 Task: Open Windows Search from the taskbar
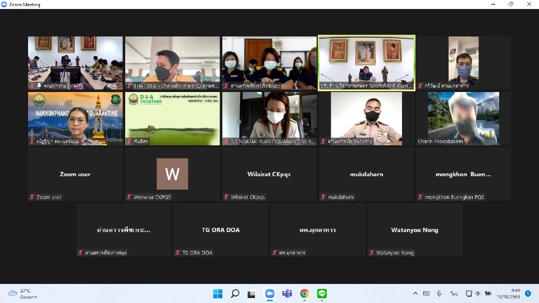click(235, 293)
